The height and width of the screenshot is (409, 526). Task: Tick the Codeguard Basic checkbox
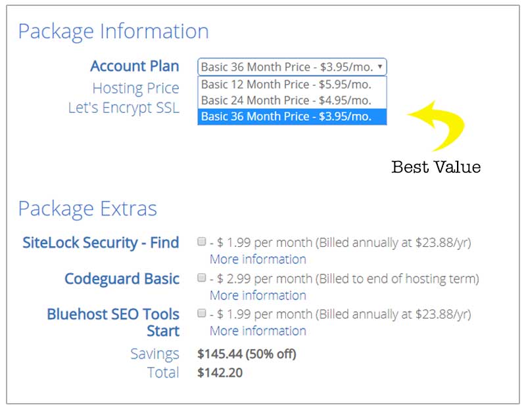(202, 278)
